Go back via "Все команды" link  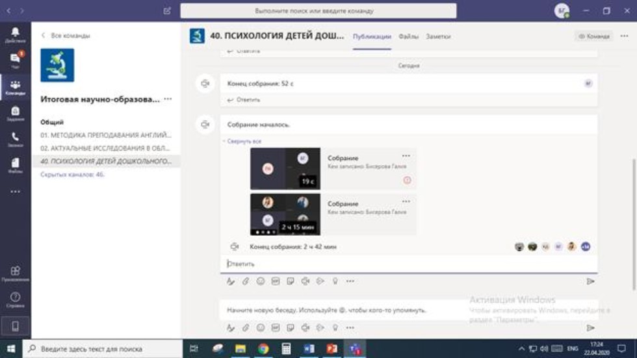(x=66, y=36)
